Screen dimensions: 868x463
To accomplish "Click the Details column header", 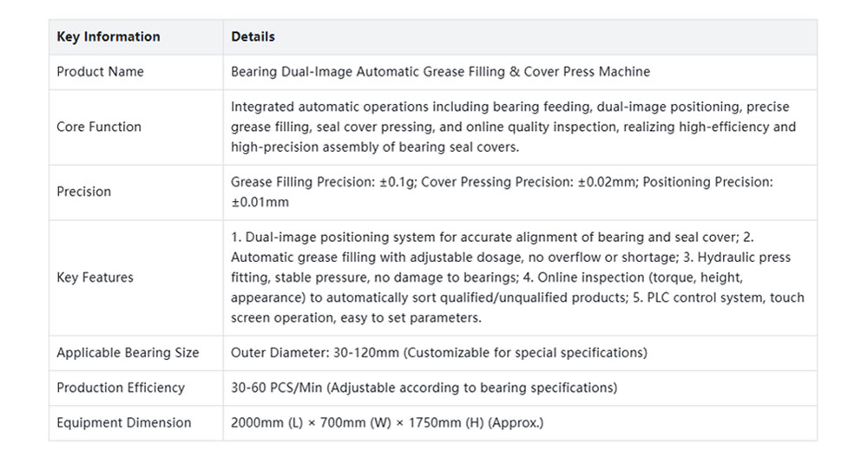I will 253,36.
